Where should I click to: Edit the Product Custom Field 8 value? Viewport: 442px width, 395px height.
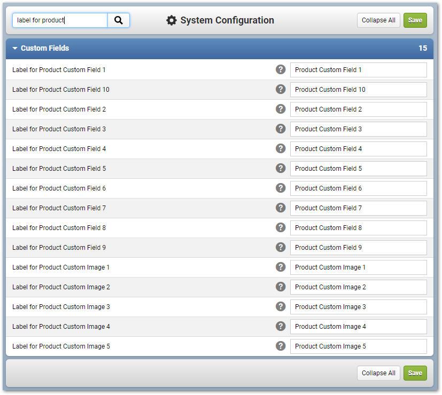(358, 228)
